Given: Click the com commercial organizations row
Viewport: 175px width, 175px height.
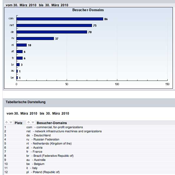Looking at the screenshot, I should tap(54, 127).
